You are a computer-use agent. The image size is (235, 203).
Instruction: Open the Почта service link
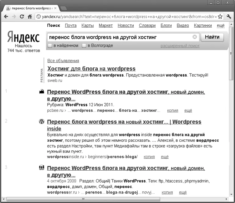[x=70, y=25]
